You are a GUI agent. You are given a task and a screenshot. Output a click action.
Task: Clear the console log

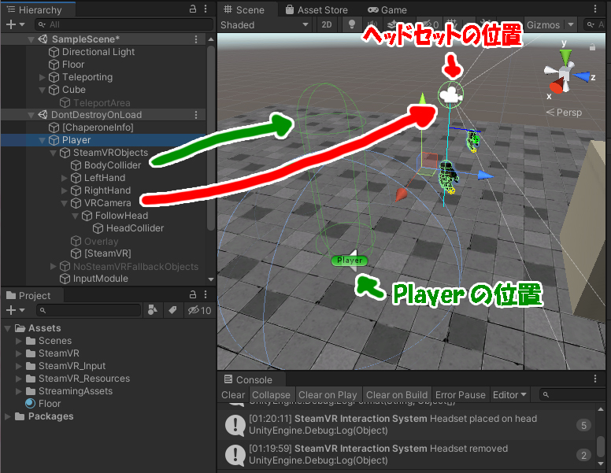coord(233,395)
